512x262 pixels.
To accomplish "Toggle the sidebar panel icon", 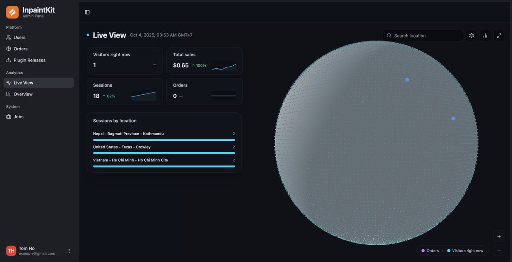I will [87, 12].
